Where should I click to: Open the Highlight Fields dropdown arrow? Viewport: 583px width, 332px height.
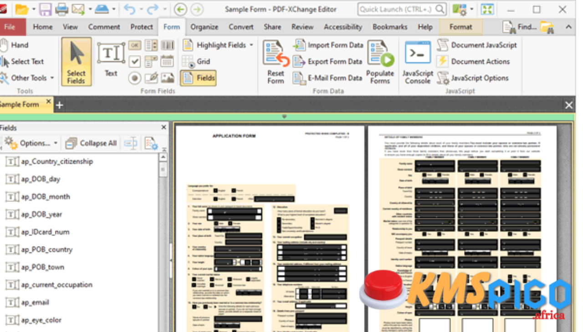tap(251, 45)
